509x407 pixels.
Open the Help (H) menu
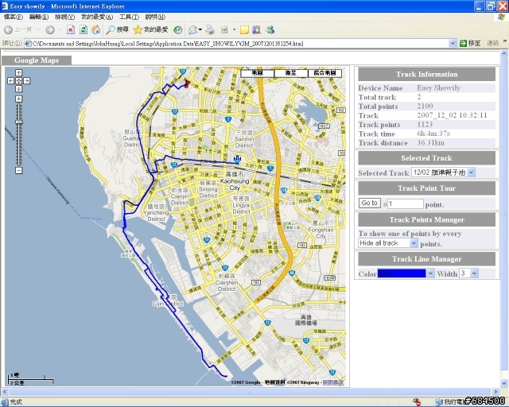coord(155,17)
